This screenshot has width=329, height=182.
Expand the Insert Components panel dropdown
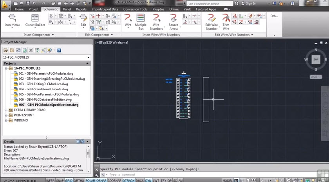[52, 35]
